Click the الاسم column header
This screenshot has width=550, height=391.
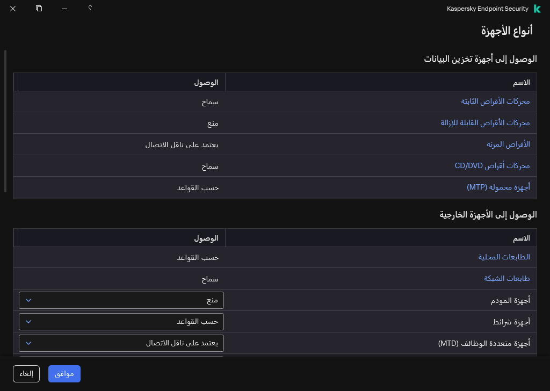tap(521, 82)
